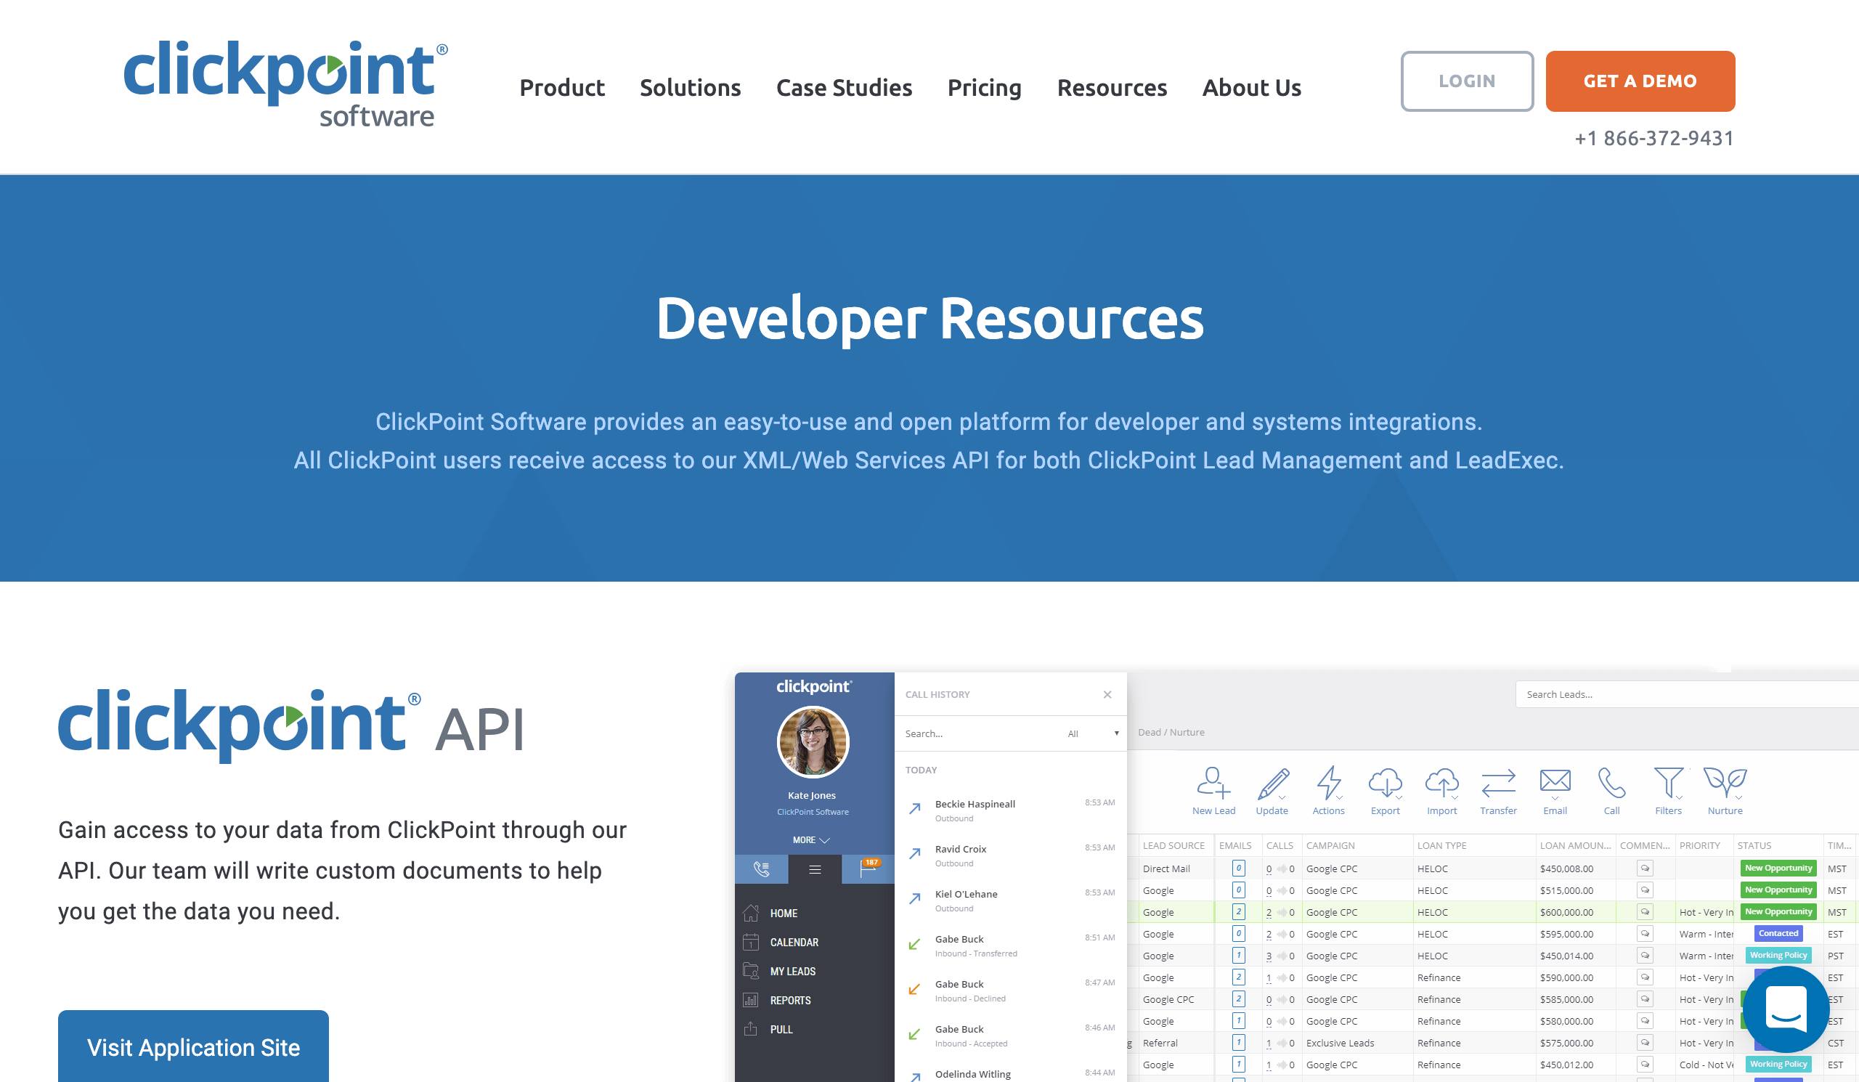Click MY LEADS in the sidebar
Image resolution: width=1859 pixels, height=1082 pixels.
[x=792, y=972]
